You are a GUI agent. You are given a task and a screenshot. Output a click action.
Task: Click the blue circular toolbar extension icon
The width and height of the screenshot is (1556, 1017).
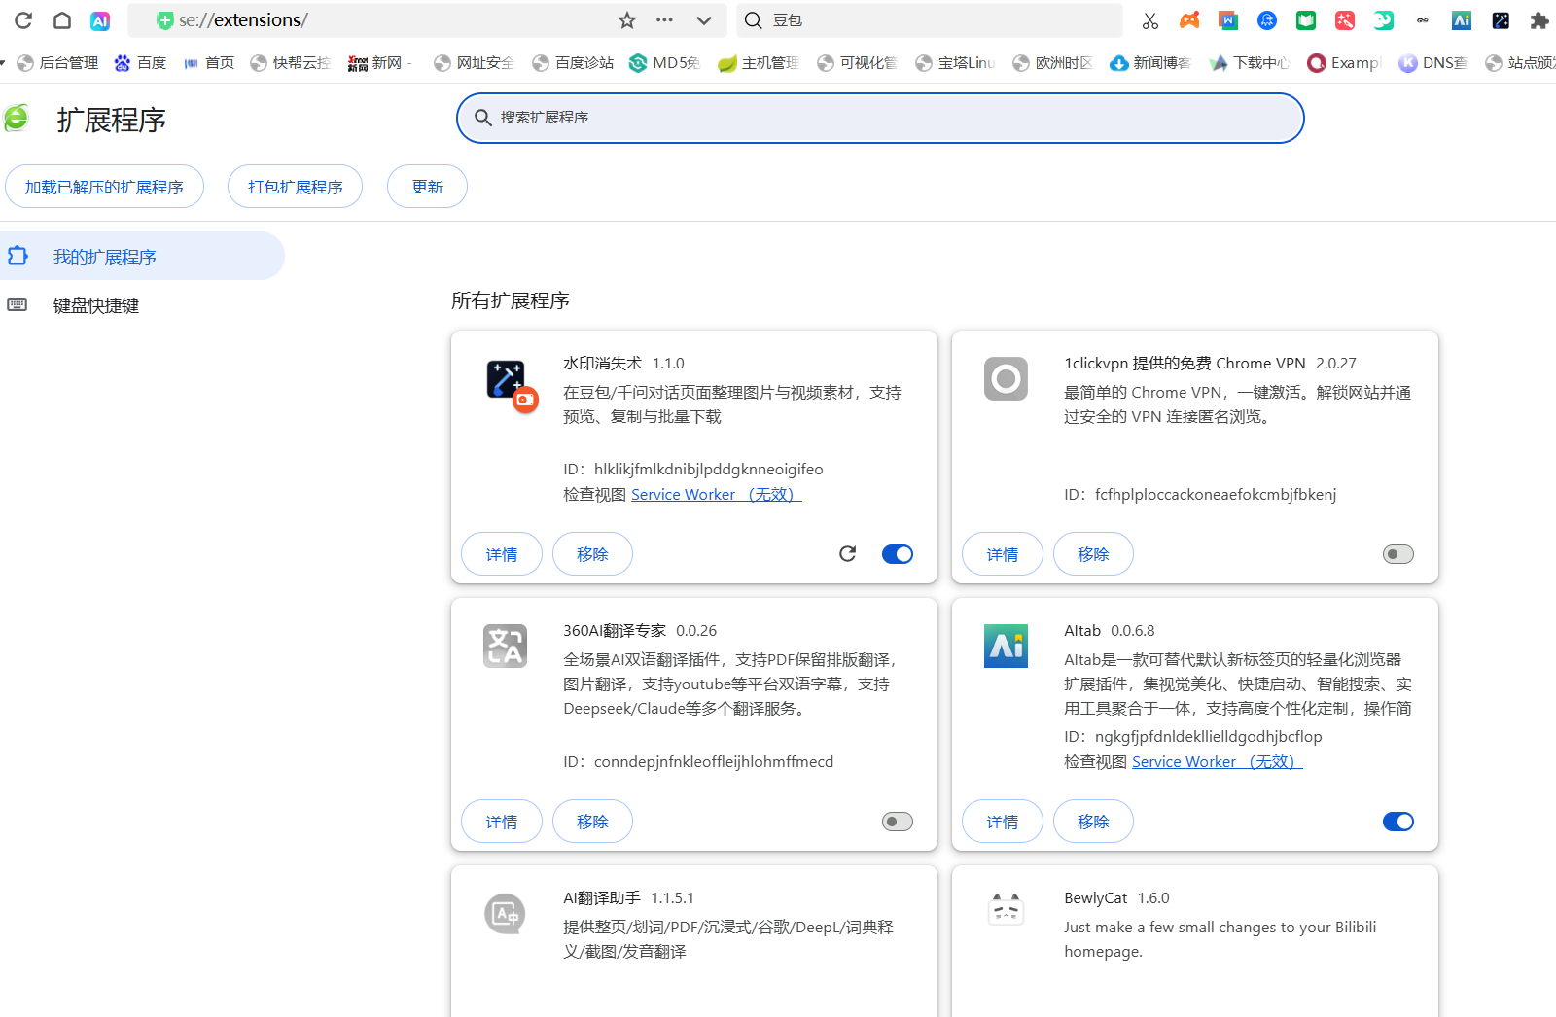click(1267, 20)
